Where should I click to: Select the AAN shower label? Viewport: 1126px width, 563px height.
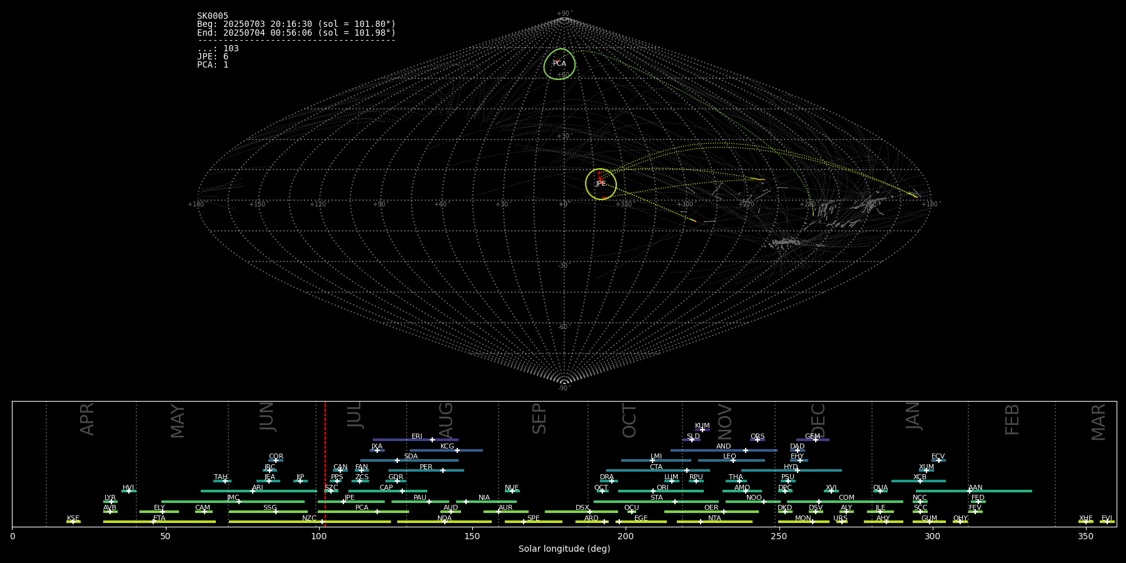click(x=975, y=488)
